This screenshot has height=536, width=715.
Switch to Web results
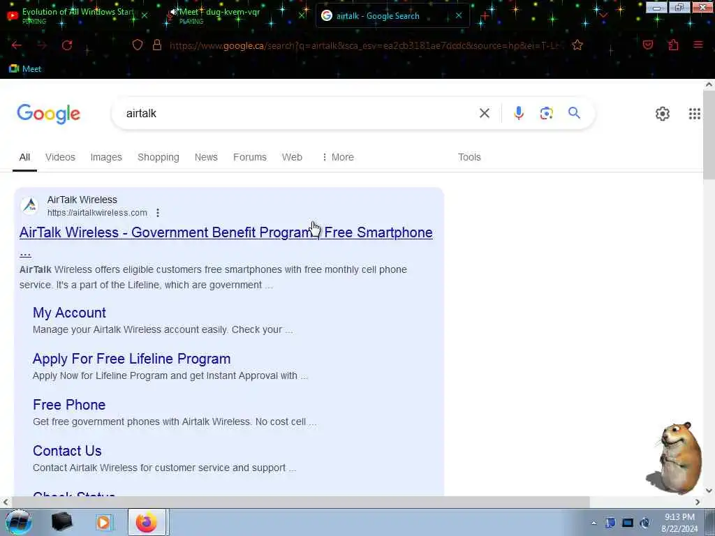(x=292, y=157)
